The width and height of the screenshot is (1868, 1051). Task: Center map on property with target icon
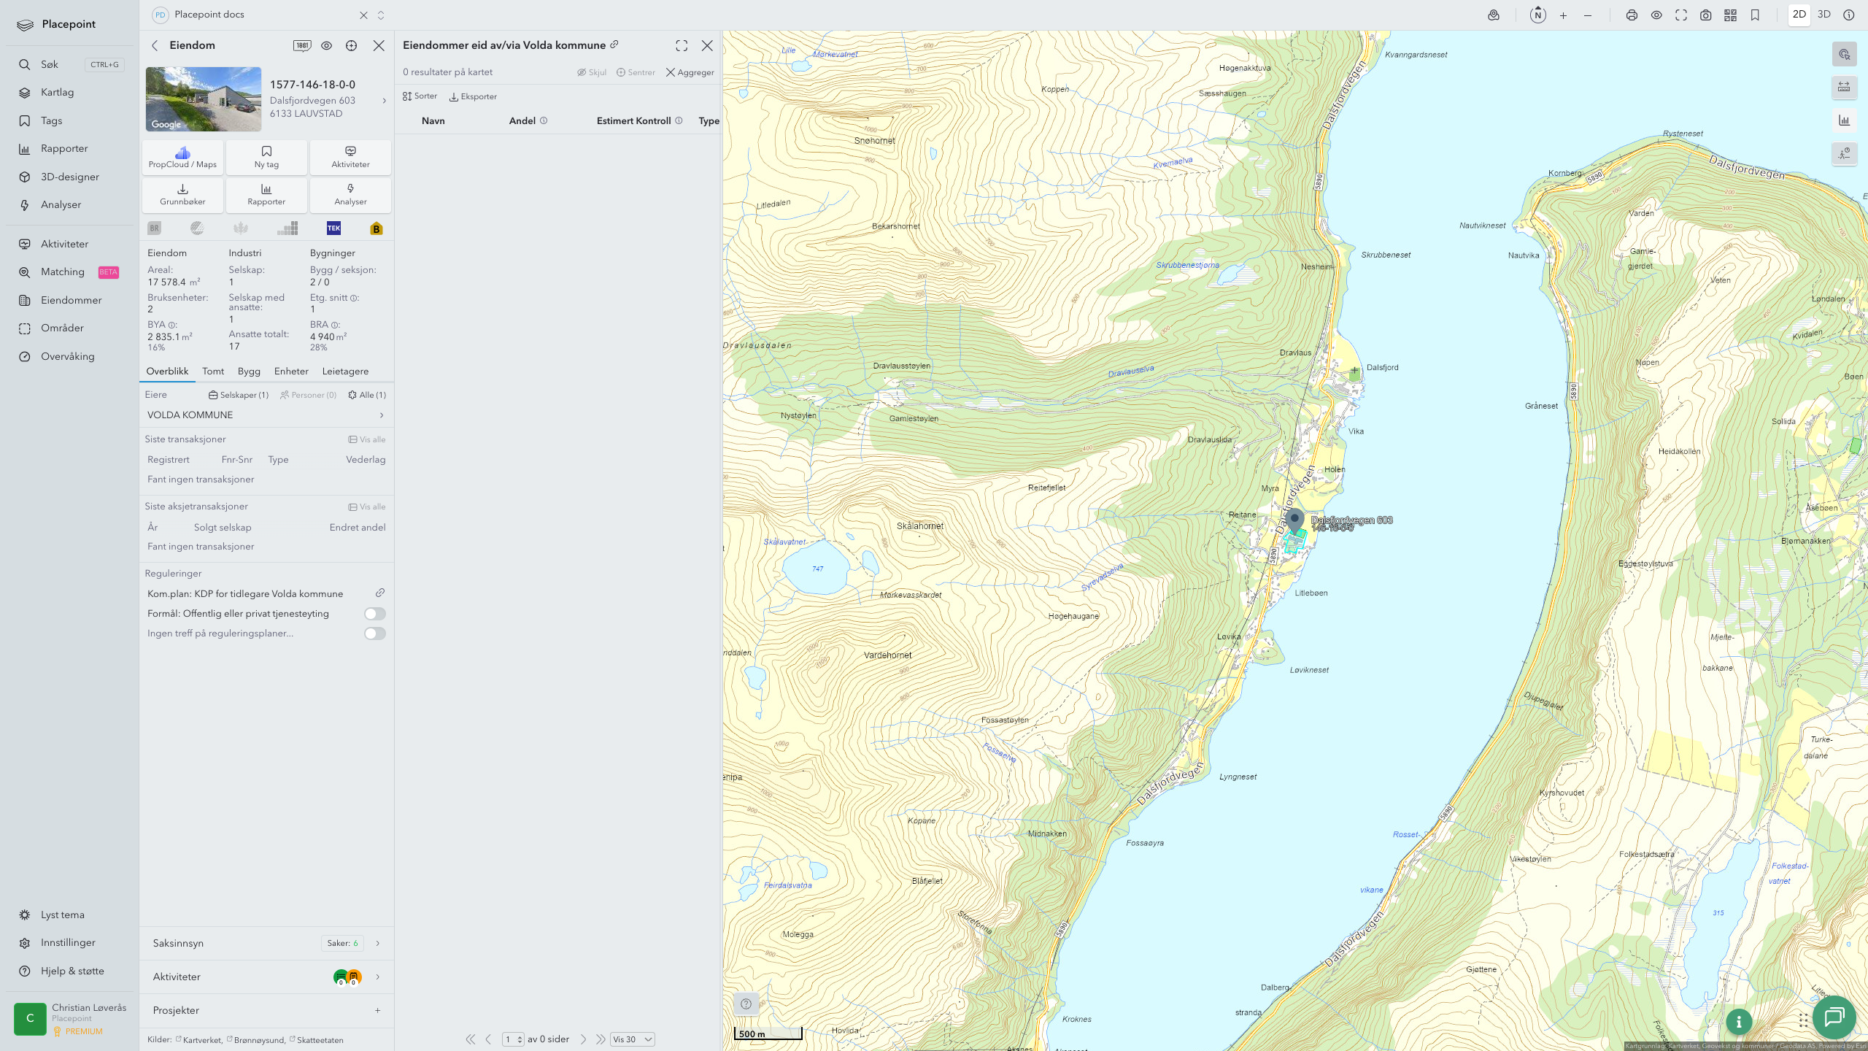(x=352, y=45)
